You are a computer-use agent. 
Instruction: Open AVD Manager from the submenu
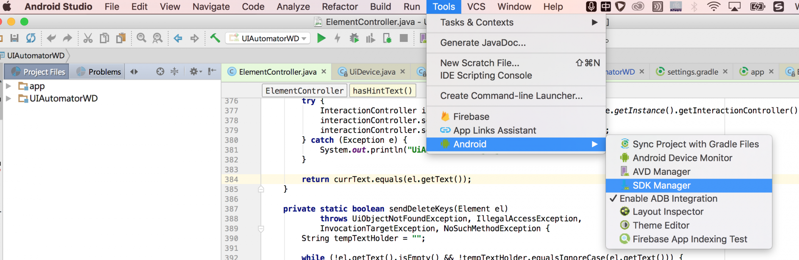point(661,172)
